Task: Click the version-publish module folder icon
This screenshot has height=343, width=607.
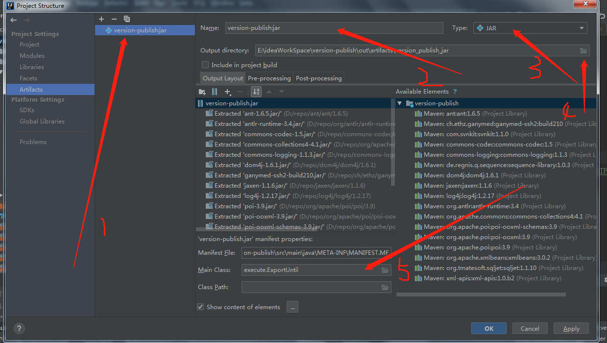Action: [410, 103]
